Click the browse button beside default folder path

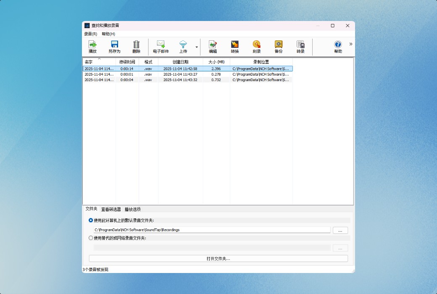pos(340,230)
